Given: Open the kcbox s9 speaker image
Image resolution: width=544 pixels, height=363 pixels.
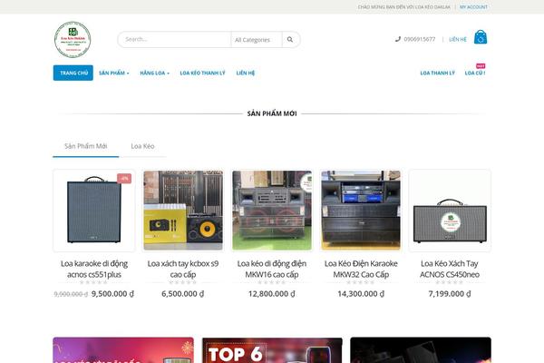Looking at the screenshot, I should [183, 211].
